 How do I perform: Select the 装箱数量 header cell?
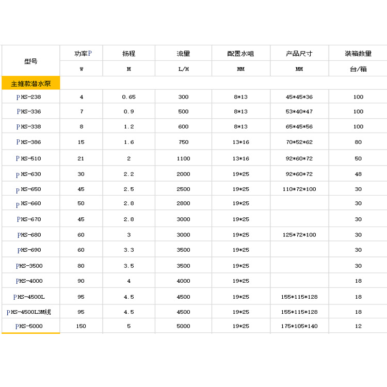coord(358,53)
